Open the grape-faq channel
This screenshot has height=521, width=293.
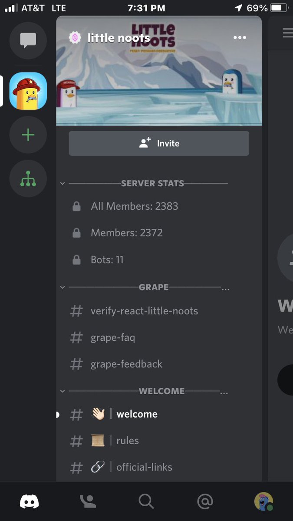tap(159, 337)
